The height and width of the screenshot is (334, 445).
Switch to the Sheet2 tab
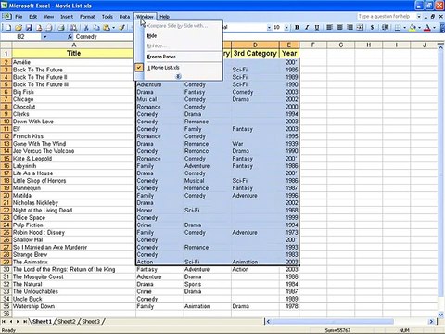tap(67, 322)
